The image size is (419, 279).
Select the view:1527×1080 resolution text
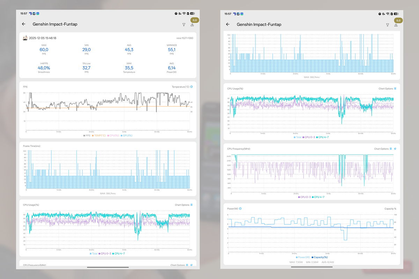coord(185,38)
